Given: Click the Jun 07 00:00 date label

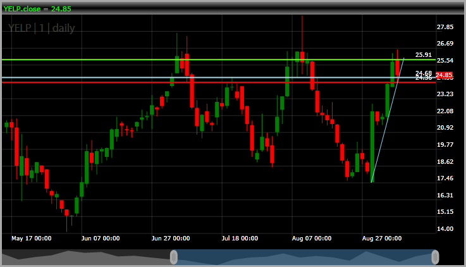Looking at the screenshot, I should pos(101,239).
